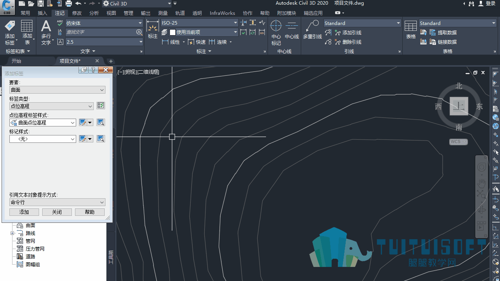This screenshot has width=500, height=281.
Task: Click the 关闭 button in the dialog
Action: tap(57, 212)
